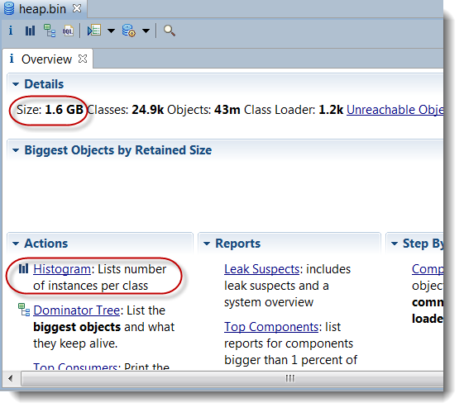Click the Histogram bar icon in Actions
Viewport: 464px width, 412px height.
(23, 269)
